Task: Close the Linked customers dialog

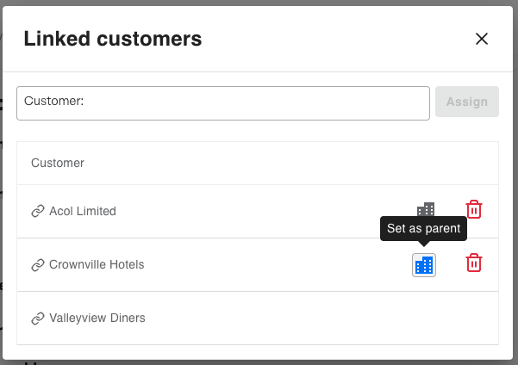Action: point(482,39)
